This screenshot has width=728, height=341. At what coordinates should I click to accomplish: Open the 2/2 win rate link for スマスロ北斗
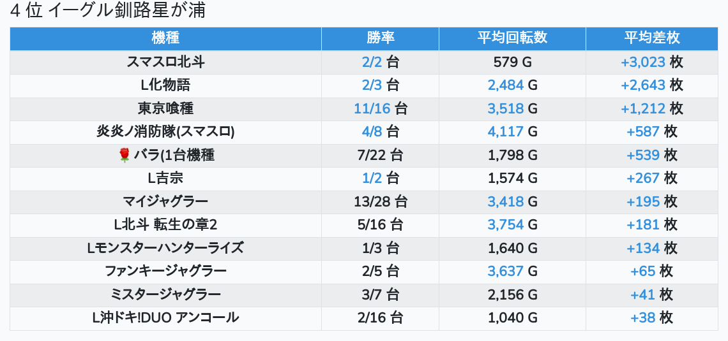371,62
